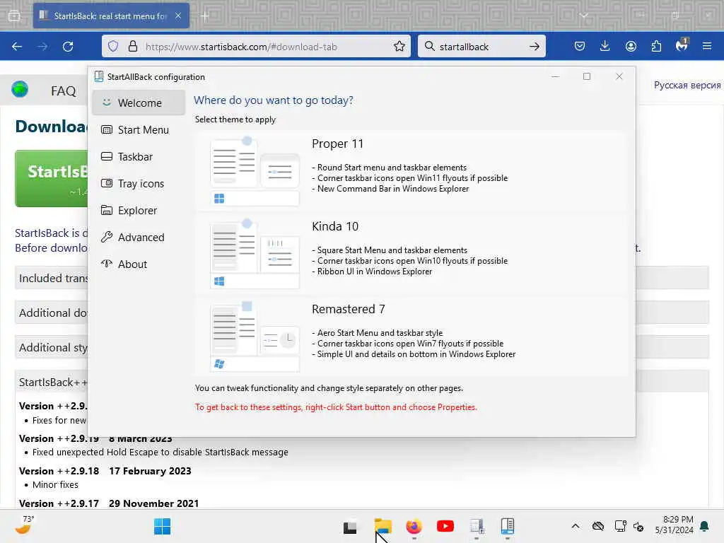Click the startisback.com URL address field
Viewport: 724px width, 543px height.
point(256,46)
